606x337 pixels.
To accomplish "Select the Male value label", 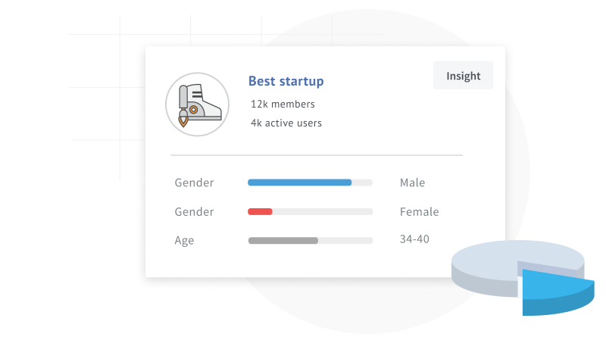I will point(412,183).
